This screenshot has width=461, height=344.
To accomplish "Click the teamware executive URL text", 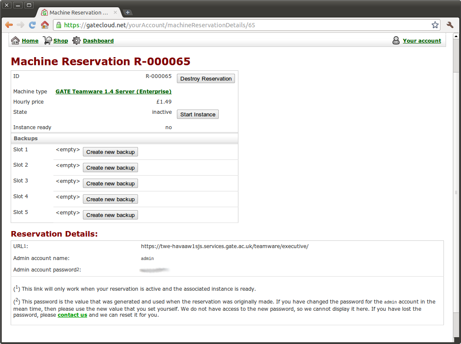I will pyautogui.click(x=225, y=246).
